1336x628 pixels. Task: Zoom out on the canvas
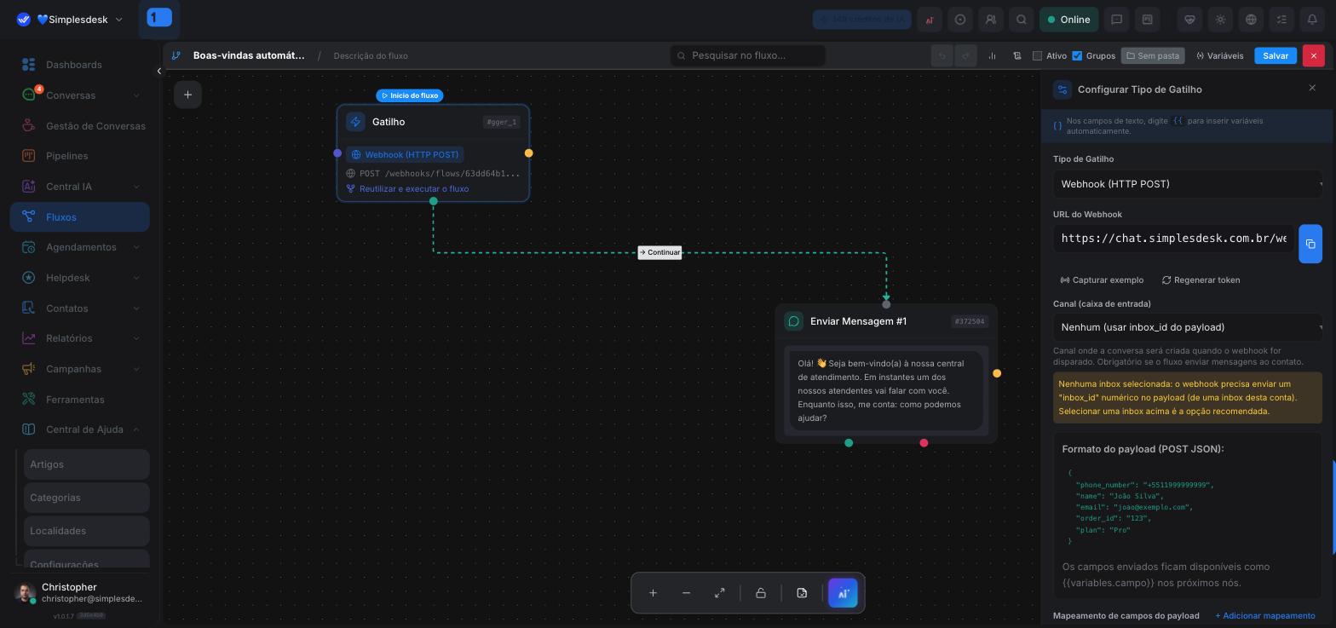(x=686, y=593)
